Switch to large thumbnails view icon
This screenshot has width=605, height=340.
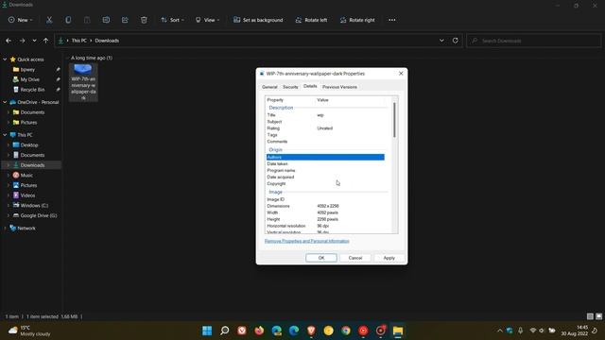pos(598,316)
